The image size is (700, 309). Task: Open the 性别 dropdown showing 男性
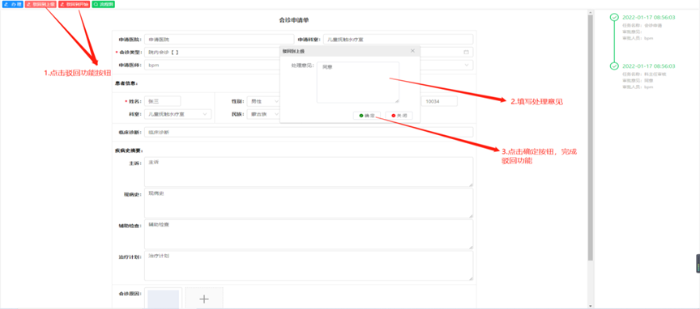tap(263, 101)
